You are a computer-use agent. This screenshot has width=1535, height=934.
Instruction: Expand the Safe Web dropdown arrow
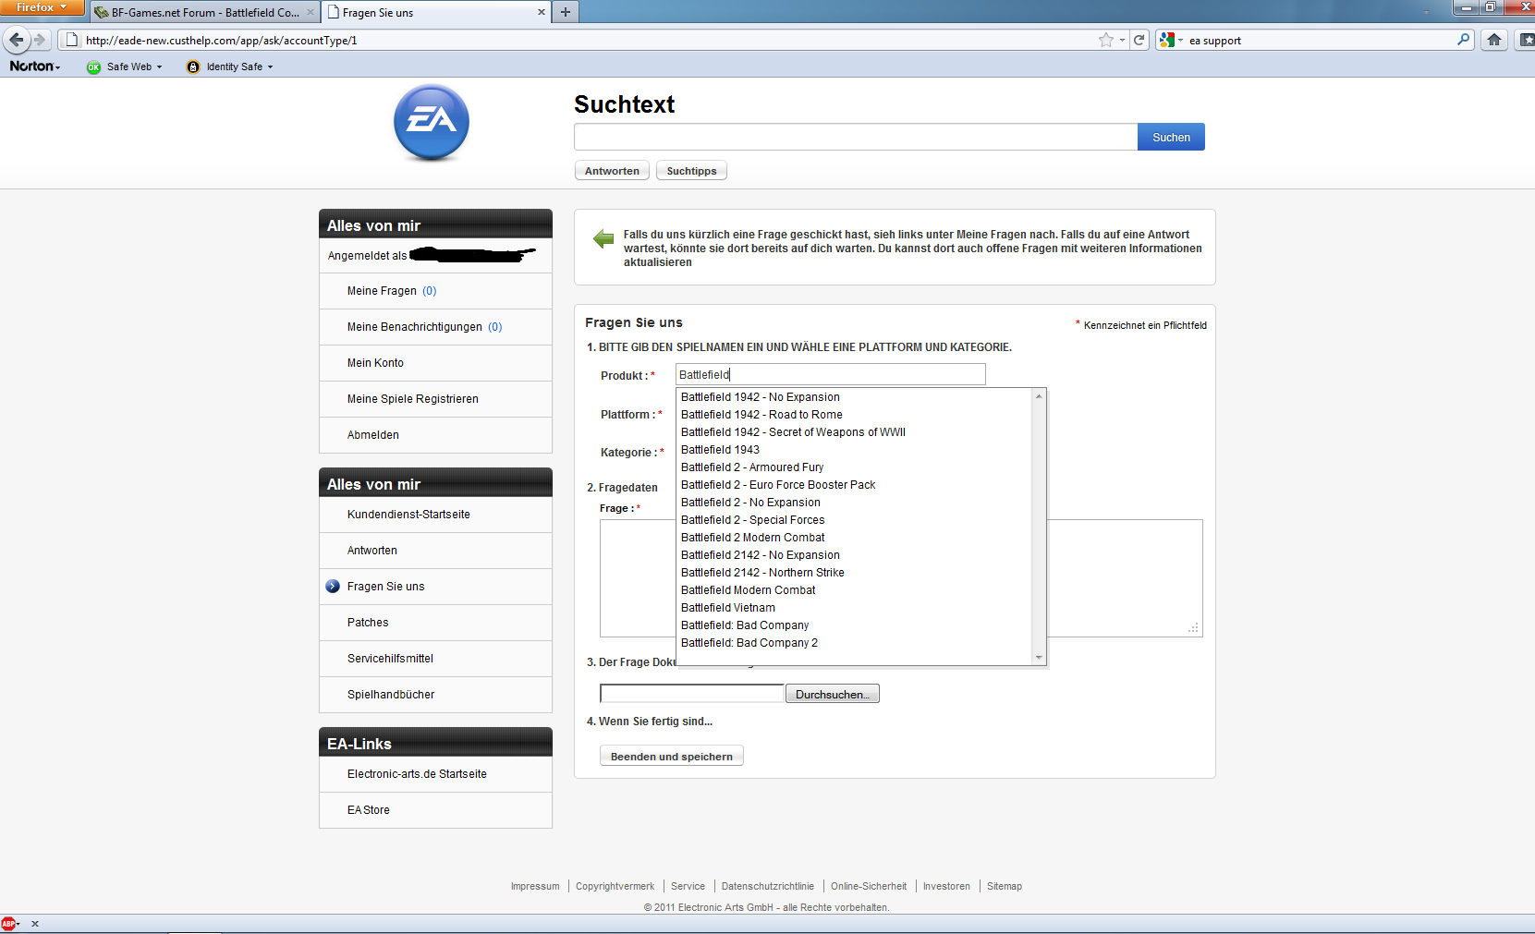click(159, 67)
